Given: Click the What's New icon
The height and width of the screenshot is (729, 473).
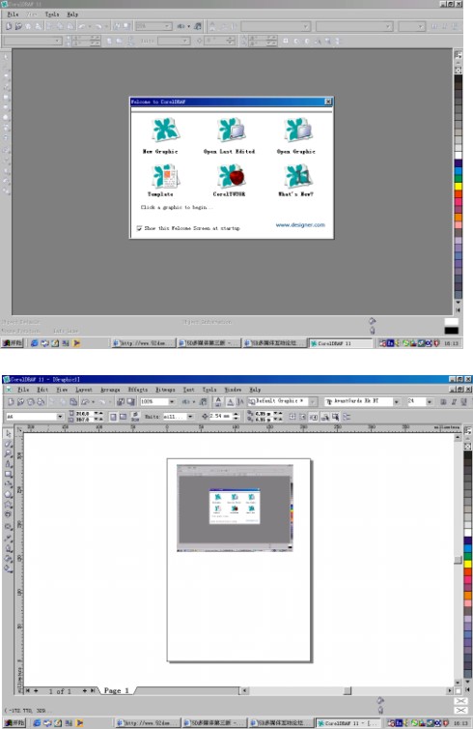Looking at the screenshot, I should (x=297, y=176).
